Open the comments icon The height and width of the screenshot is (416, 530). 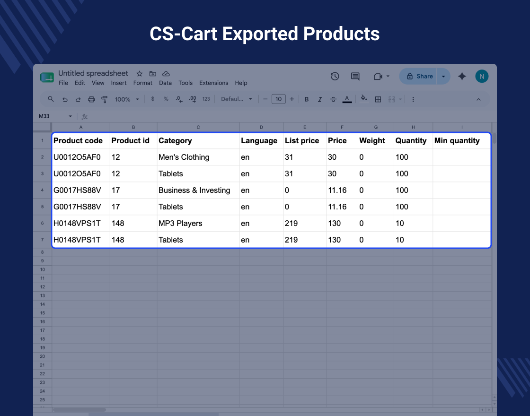pyautogui.click(x=355, y=76)
